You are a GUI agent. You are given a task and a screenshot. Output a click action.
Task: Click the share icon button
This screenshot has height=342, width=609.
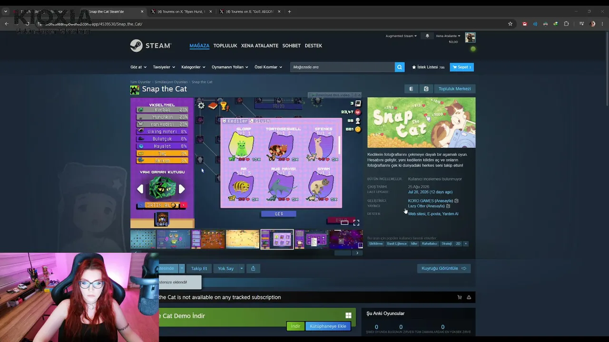[x=253, y=268]
